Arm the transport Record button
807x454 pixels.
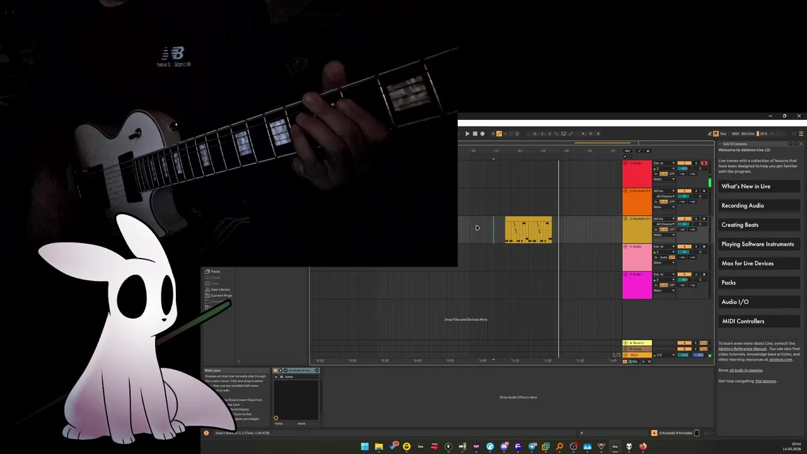click(x=482, y=134)
